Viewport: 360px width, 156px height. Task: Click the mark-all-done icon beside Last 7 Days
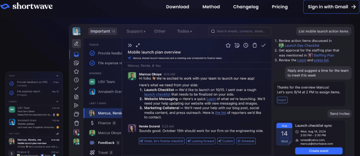57,134
